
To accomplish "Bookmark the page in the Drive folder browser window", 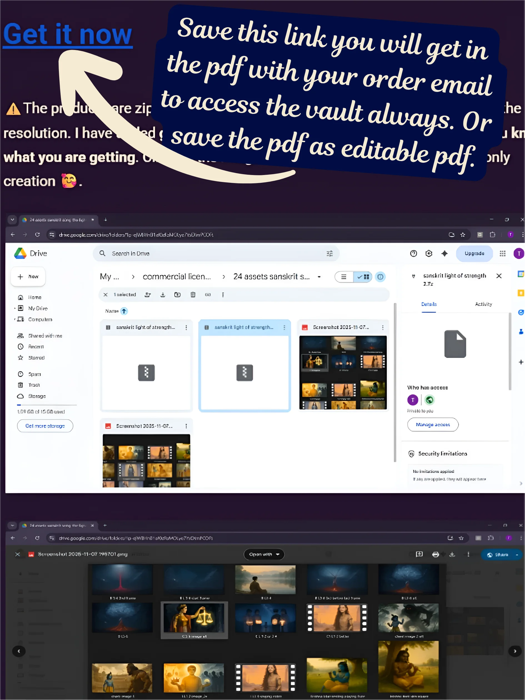I will 463,234.
